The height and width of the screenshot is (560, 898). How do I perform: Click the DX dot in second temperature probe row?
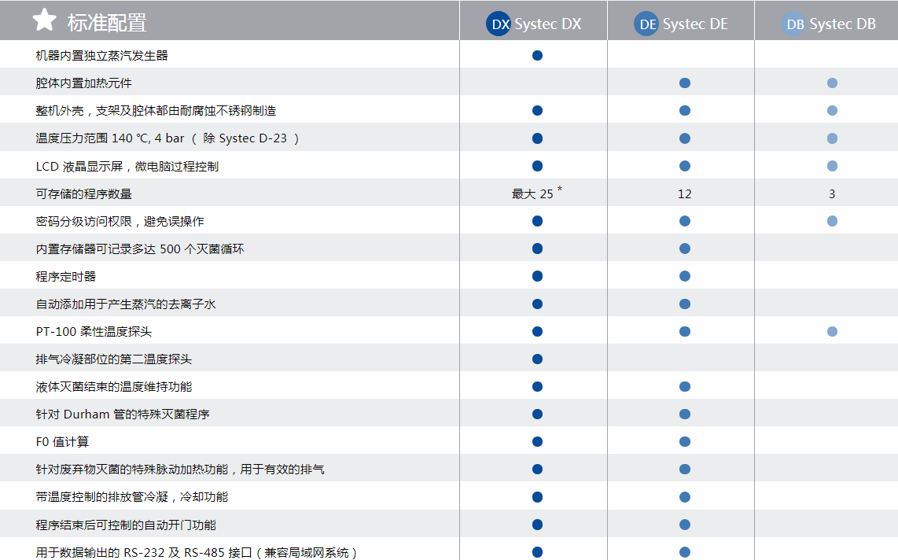coord(537,359)
